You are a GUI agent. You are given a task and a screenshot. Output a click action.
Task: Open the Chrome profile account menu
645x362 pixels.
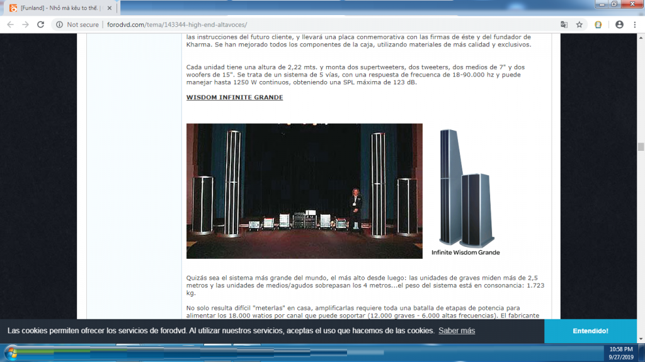(x=619, y=25)
